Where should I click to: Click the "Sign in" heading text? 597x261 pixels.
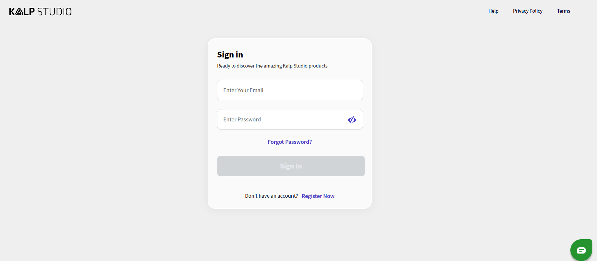click(x=230, y=55)
